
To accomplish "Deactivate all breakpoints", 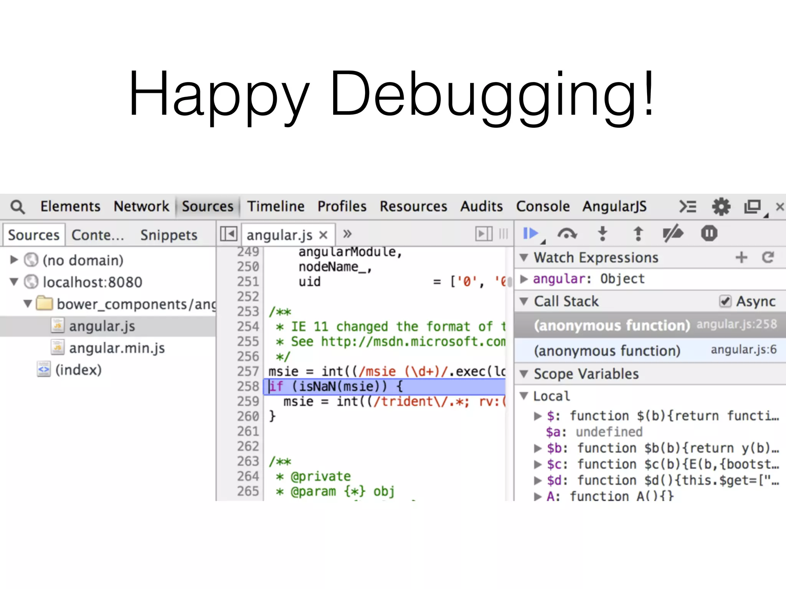I will coord(673,233).
